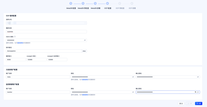This screenshot has height=107, width=207.
Task: Click the monitor tenant 密码 field
Action: click(103, 92)
